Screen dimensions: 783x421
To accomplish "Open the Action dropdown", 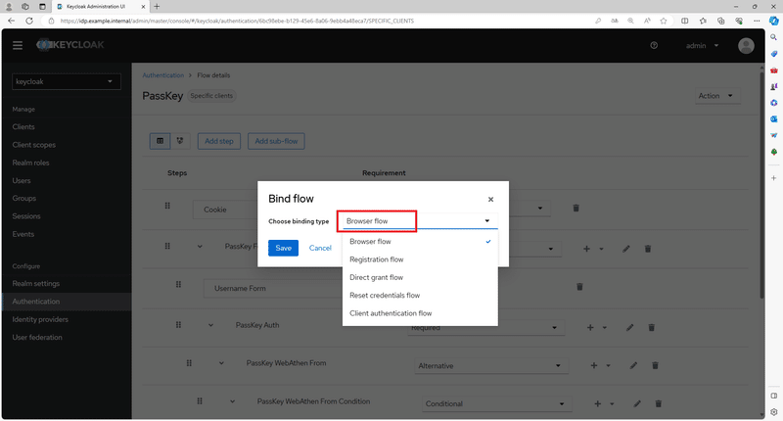I will 716,96.
